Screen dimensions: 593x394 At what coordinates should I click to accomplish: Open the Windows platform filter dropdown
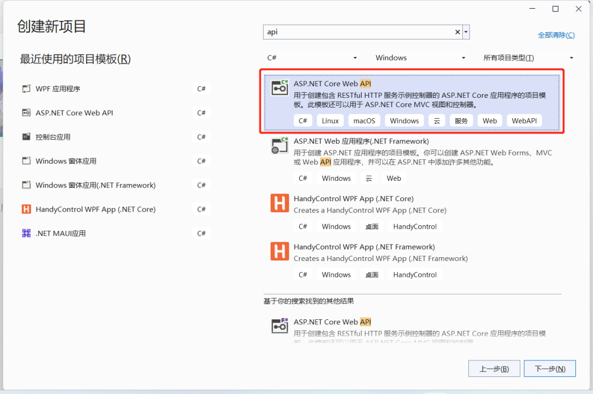click(421, 58)
